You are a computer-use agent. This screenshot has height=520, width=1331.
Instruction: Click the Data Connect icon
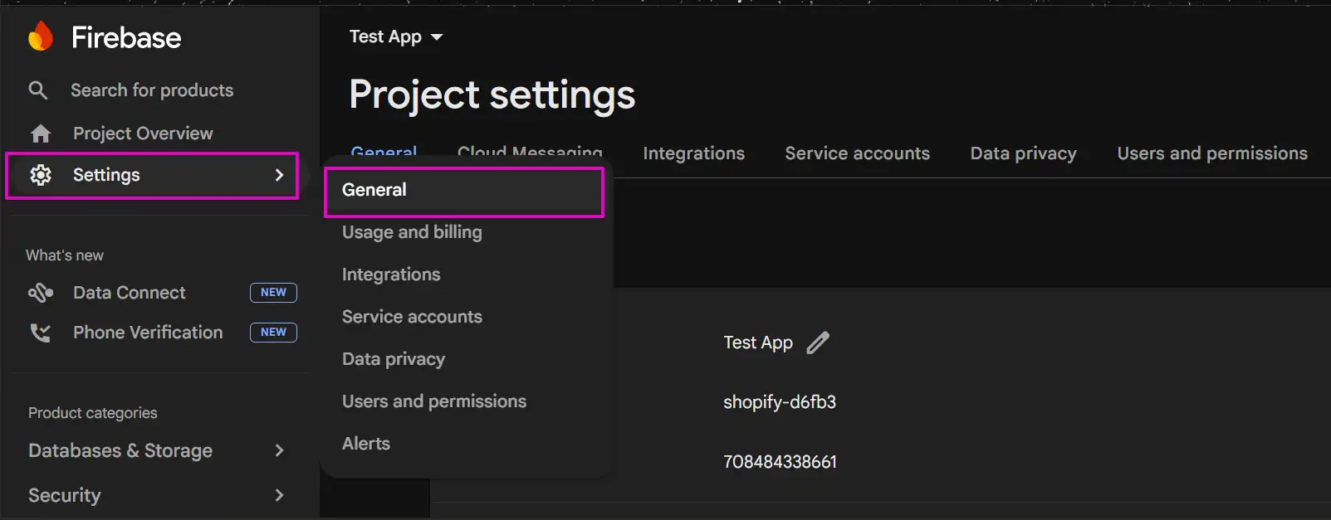[x=40, y=293]
